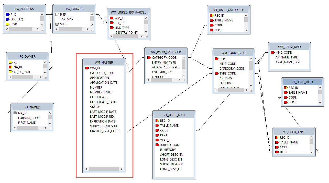Select the WM_MASTER table title bar
Viewport: 329px width, 183px height.
click(104, 62)
